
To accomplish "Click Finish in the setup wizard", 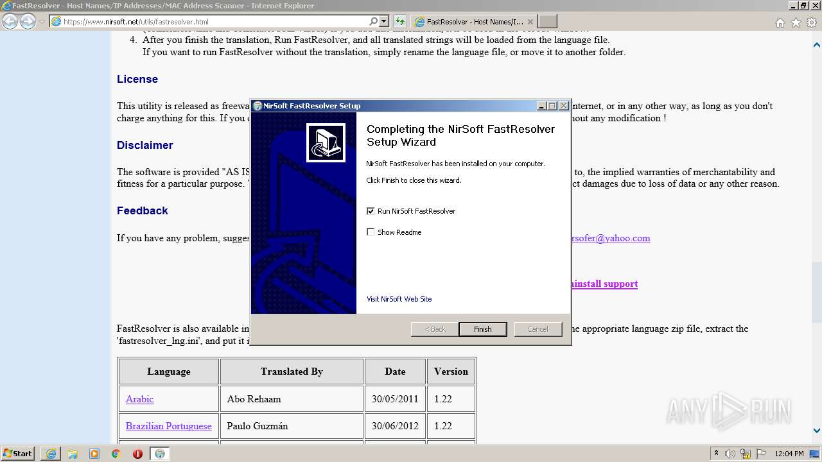I will point(482,329).
